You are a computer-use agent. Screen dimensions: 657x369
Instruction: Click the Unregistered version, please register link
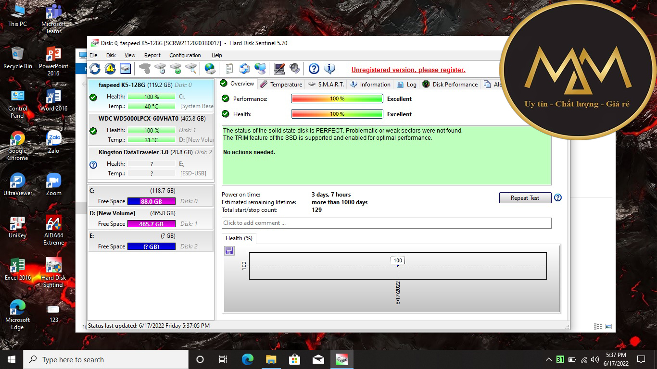[x=408, y=70]
